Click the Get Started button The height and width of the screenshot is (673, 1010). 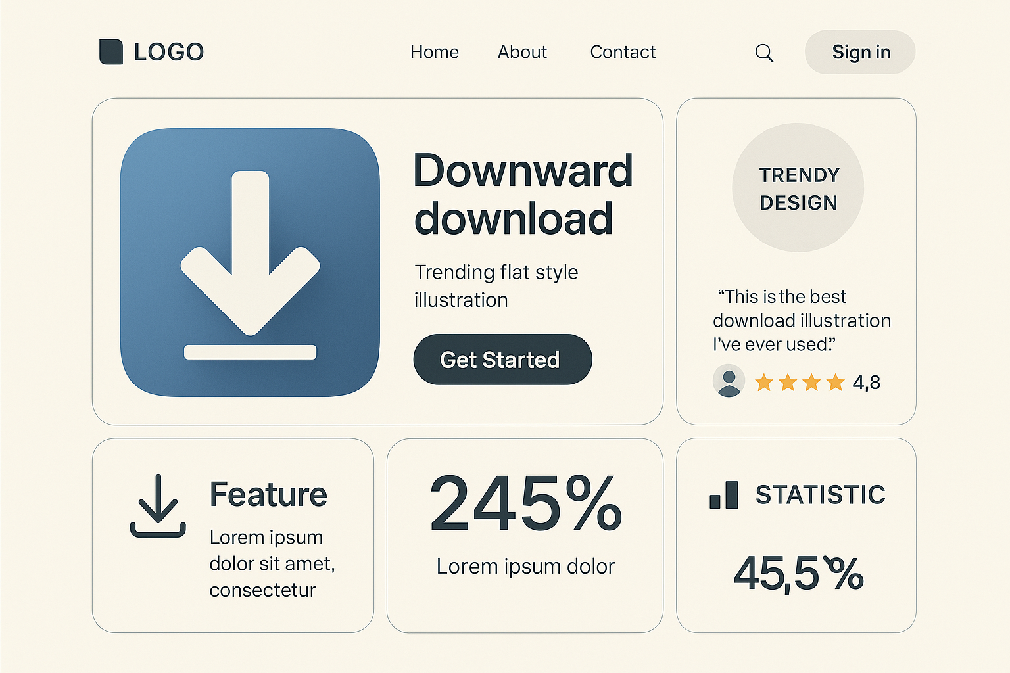[502, 360]
